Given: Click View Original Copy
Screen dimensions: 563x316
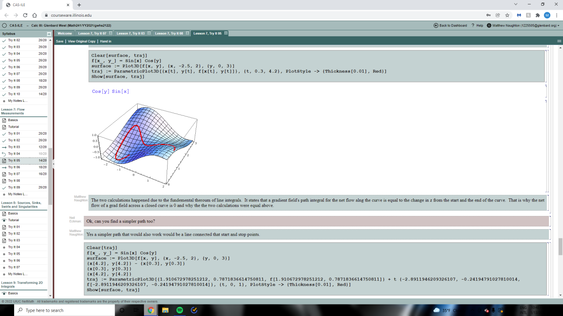Looking at the screenshot, I should click(x=82, y=41).
